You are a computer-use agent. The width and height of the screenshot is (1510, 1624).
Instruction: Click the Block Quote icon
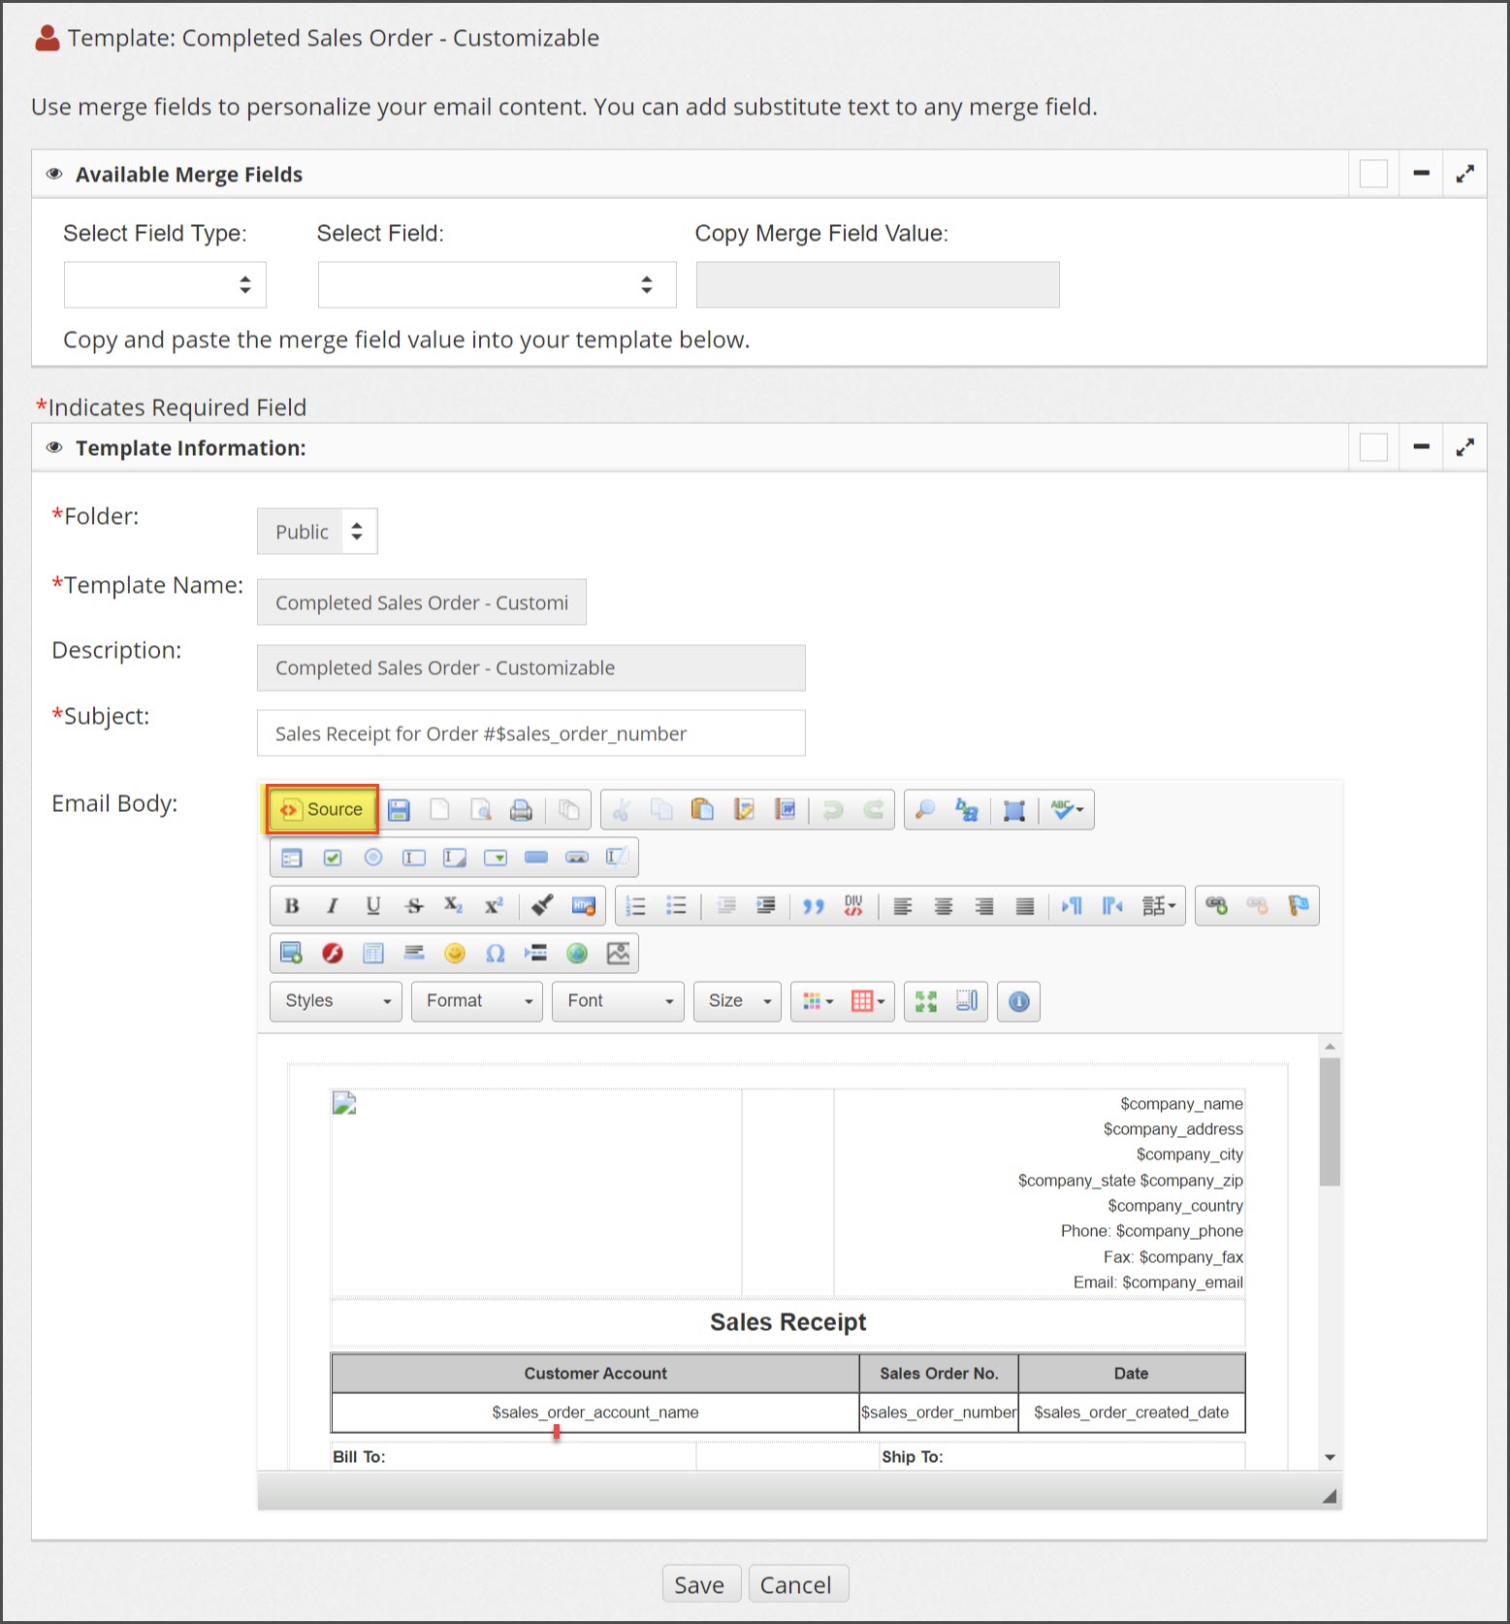[x=813, y=905]
